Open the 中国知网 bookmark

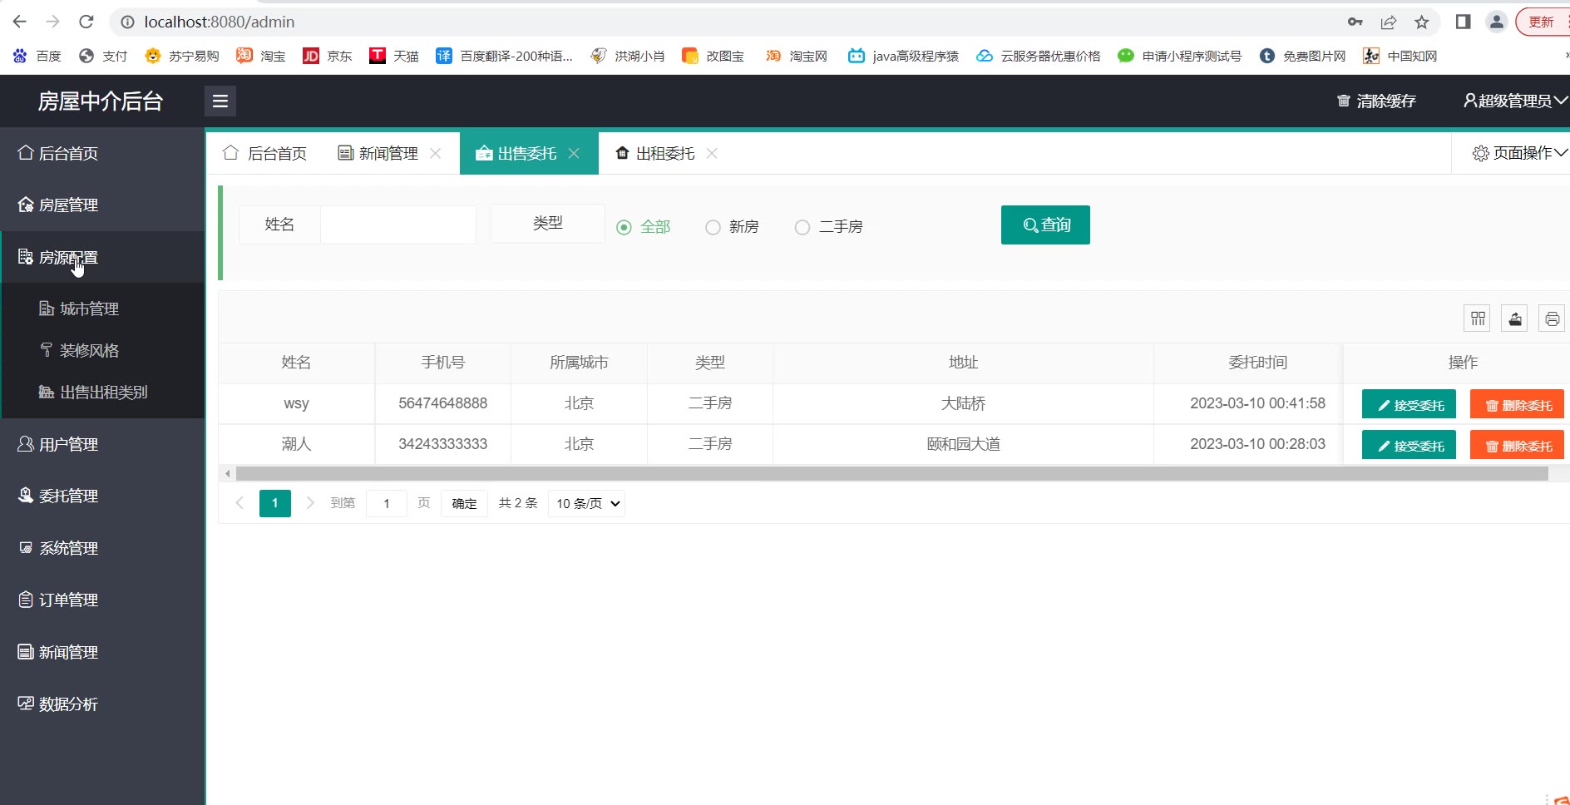[x=1400, y=56]
